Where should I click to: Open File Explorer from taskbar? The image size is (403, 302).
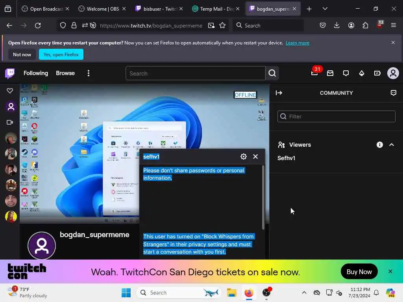pyautogui.click(x=231, y=293)
